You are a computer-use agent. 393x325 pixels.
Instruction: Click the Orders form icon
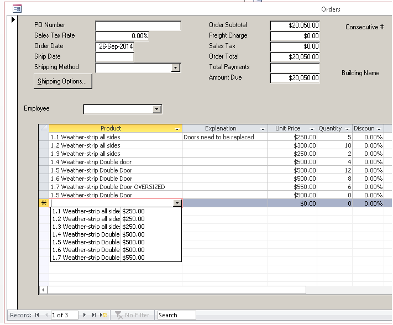pos(17,9)
